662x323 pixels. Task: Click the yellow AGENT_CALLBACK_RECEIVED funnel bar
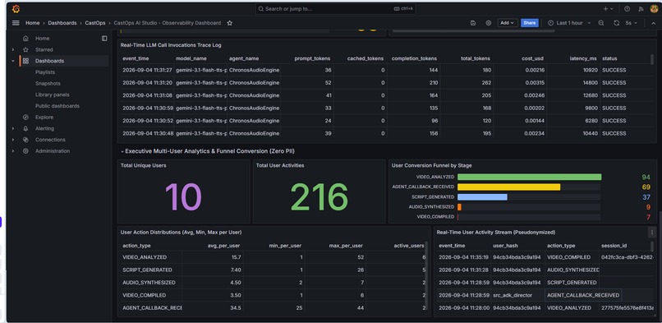point(508,187)
